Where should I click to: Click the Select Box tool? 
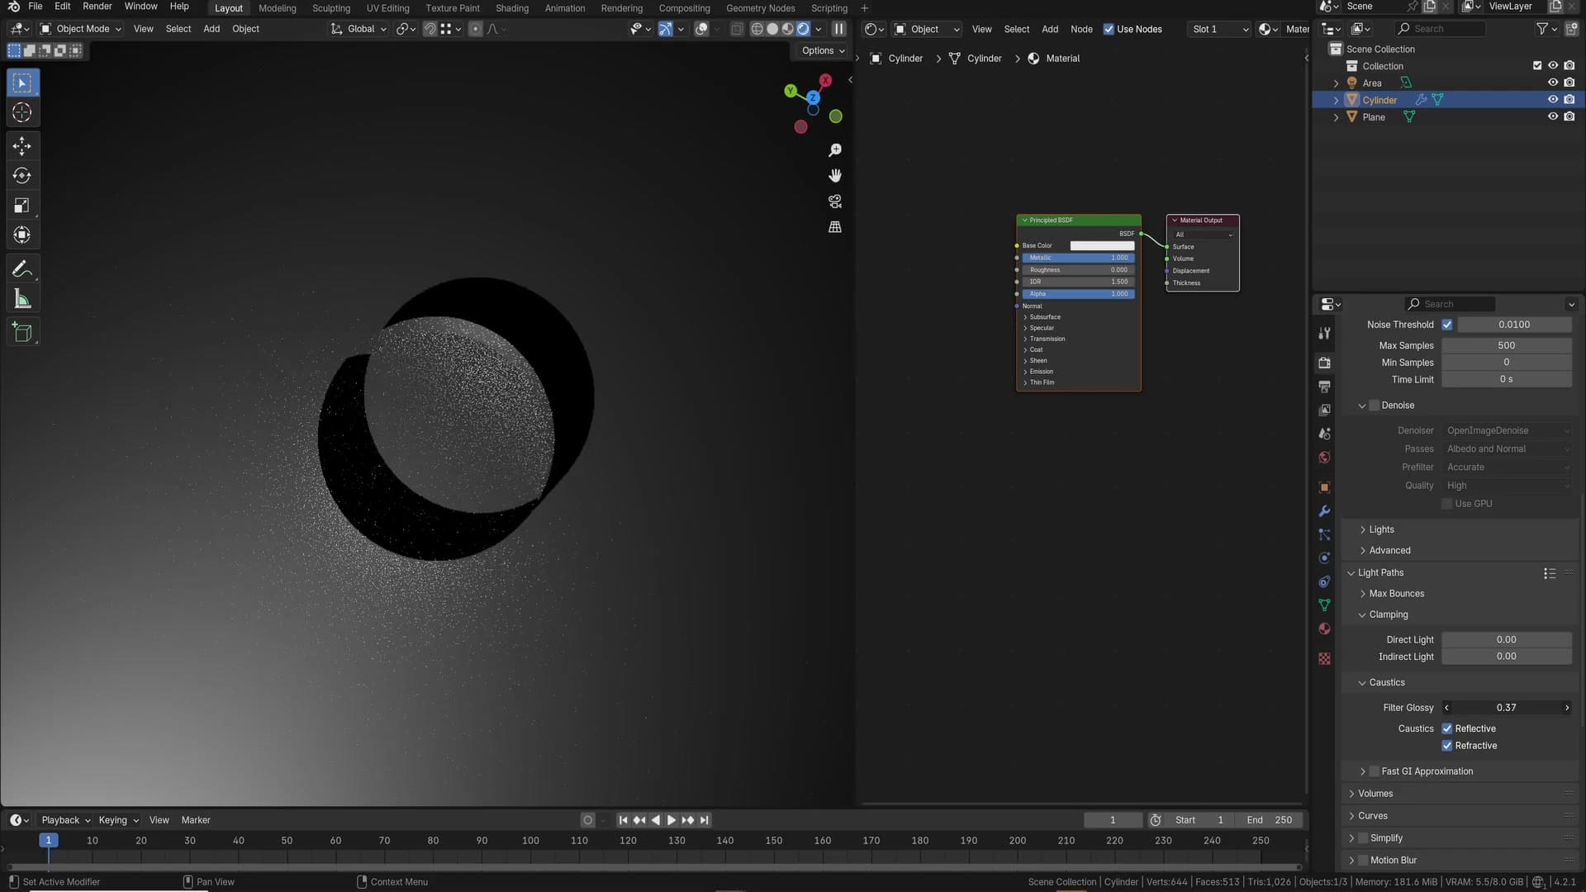tap(22, 83)
